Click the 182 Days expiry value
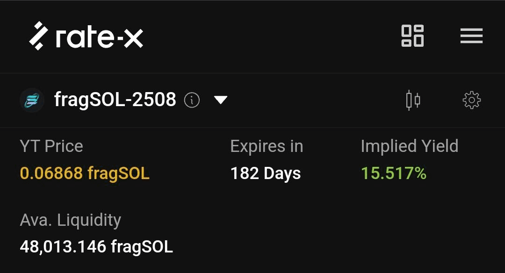 click(266, 173)
